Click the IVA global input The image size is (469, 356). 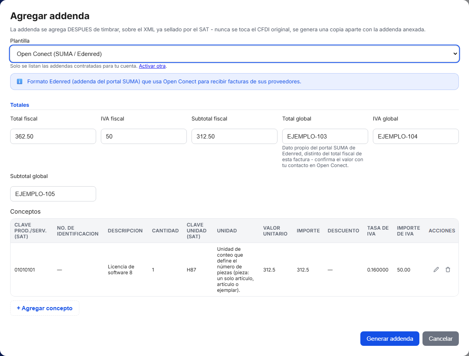pyautogui.click(x=416, y=137)
